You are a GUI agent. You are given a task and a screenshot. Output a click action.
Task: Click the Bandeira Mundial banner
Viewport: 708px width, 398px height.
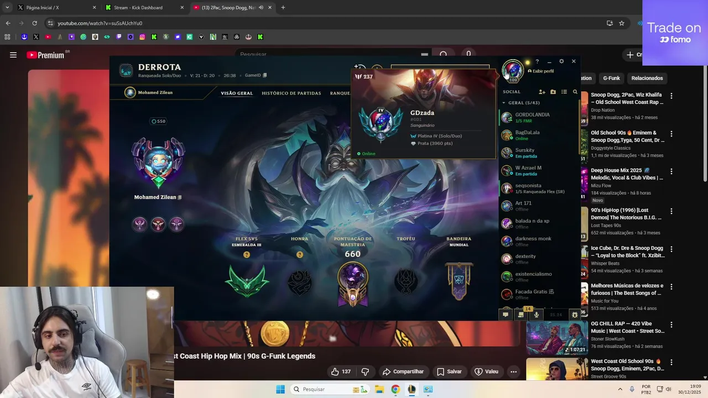click(459, 281)
